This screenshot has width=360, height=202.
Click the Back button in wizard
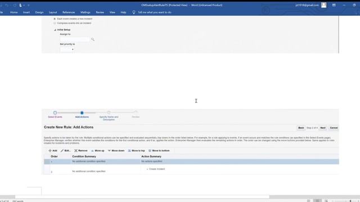[301, 128]
